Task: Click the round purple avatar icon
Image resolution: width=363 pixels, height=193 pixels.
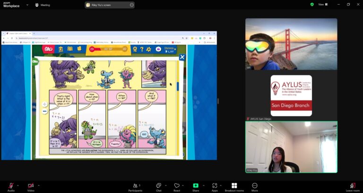Action: coord(158,49)
